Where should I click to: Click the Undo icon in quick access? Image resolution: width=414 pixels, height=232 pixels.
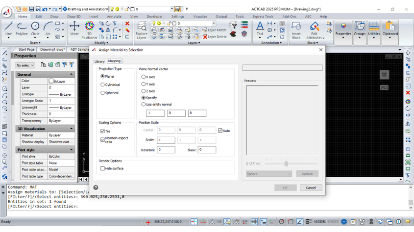tap(45, 9)
